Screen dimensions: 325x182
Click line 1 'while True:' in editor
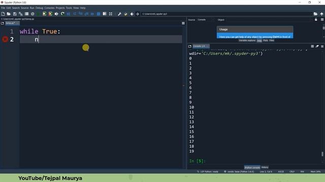[40, 31]
